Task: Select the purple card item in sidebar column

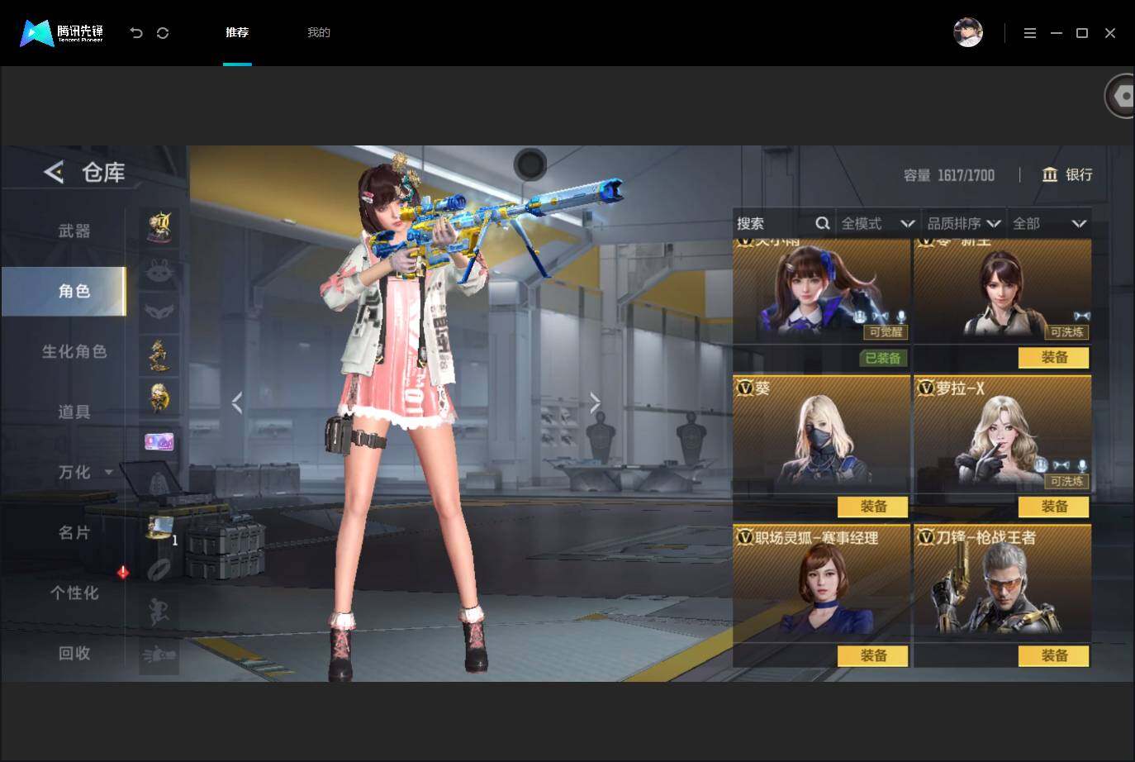Action: (159, 442)
